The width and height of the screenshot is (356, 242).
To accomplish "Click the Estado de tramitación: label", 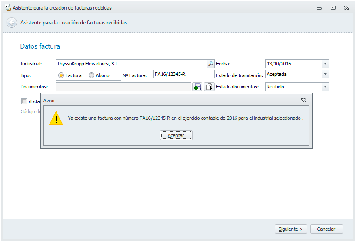I will point(240,75).
